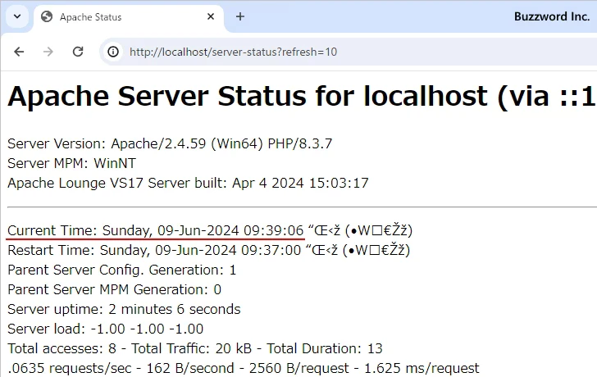Select the Apache Status browser tab
597x377 pixels.
click(x=115, y=17)
